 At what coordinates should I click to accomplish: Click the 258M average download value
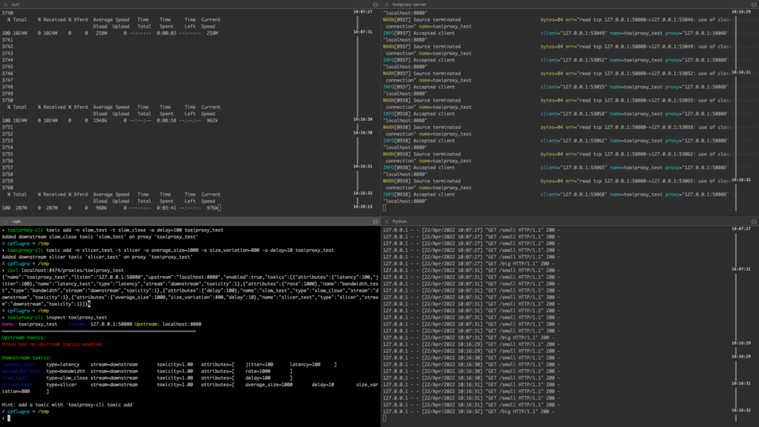point(102,33)
